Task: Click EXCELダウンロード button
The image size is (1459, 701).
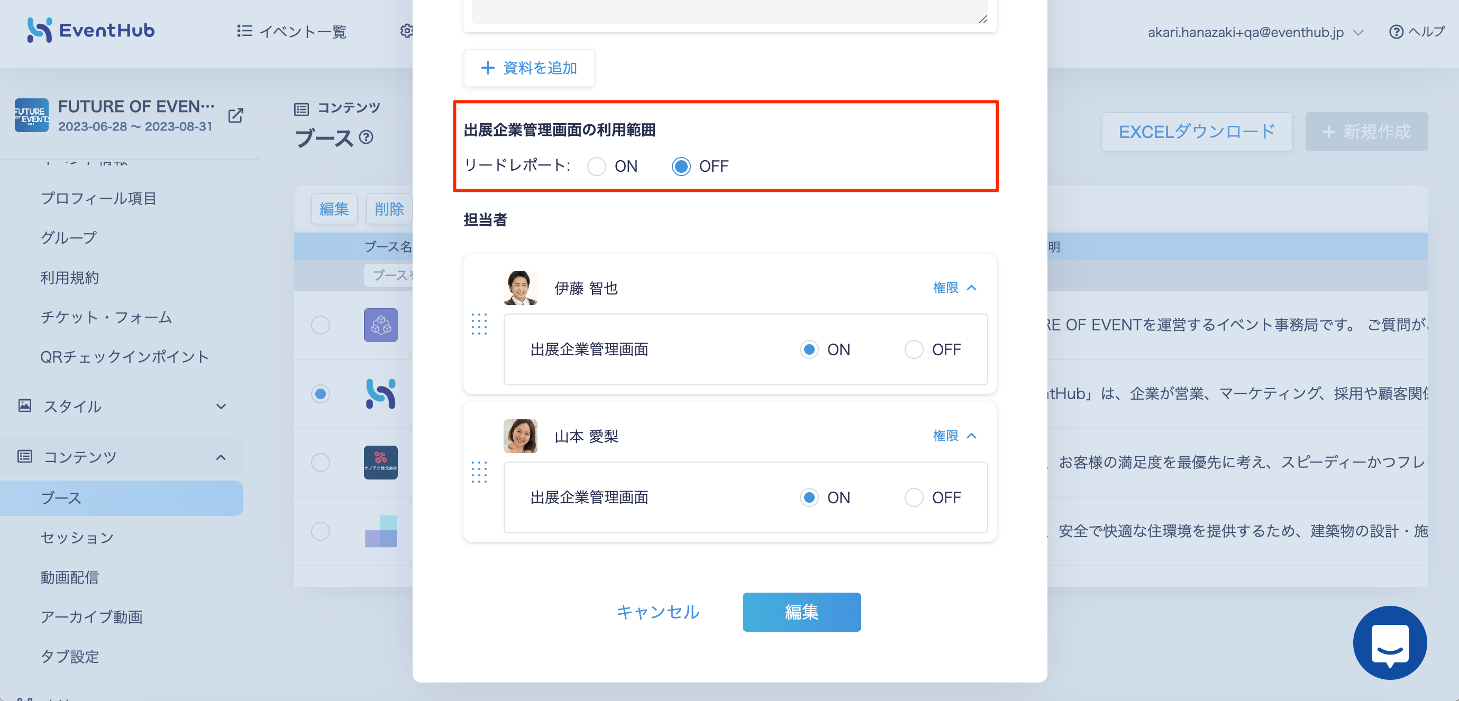Action: tap(1197, 131)
